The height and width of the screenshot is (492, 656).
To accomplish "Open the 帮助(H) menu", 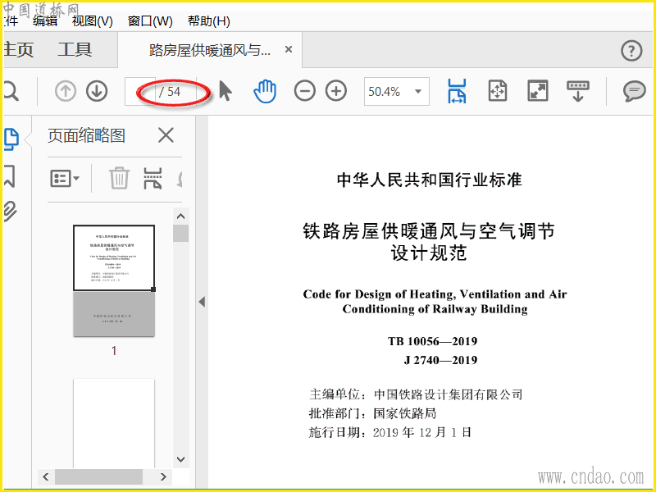I will (x=209, y=21).
